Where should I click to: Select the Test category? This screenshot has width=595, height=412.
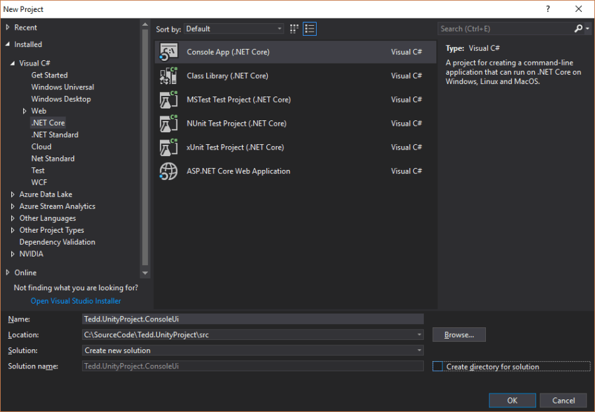[38, 171]
